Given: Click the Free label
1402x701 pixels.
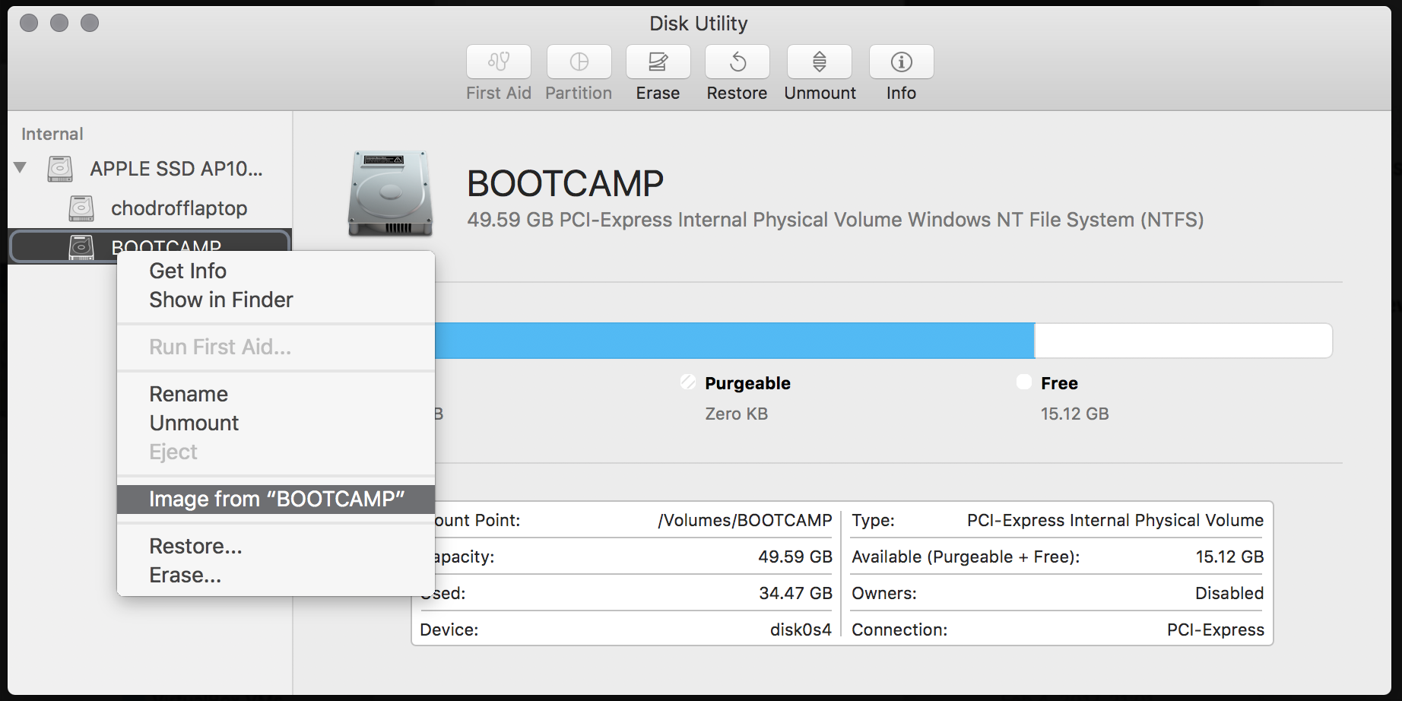Looking at the screenshot, I should [1059, 383].
